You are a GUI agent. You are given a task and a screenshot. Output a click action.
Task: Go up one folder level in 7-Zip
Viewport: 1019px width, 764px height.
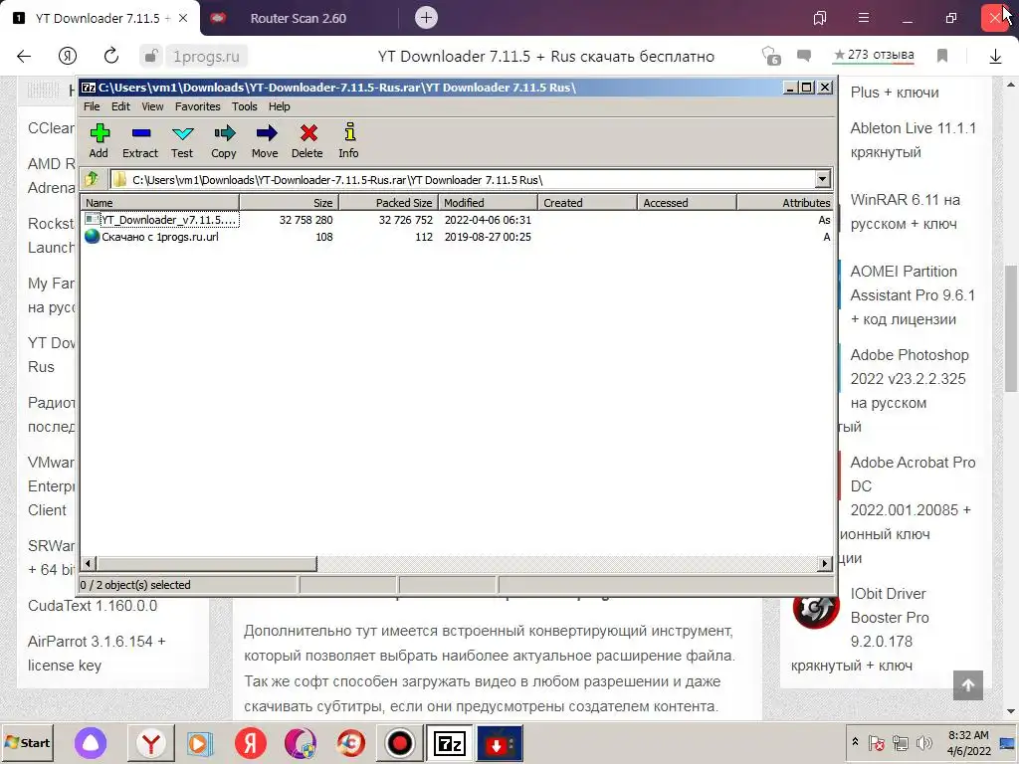(92, 179)
